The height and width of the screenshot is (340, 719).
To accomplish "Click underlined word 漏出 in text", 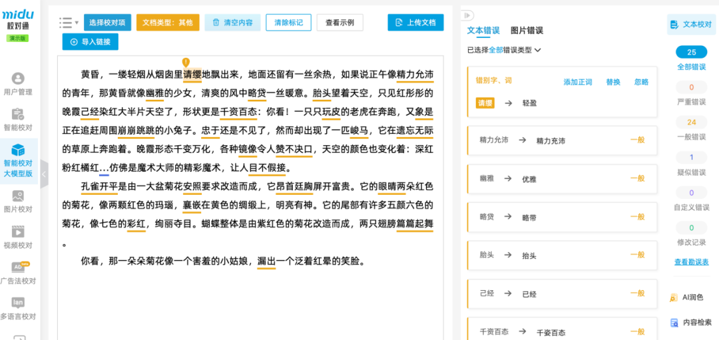I will [x=266, y=262].
